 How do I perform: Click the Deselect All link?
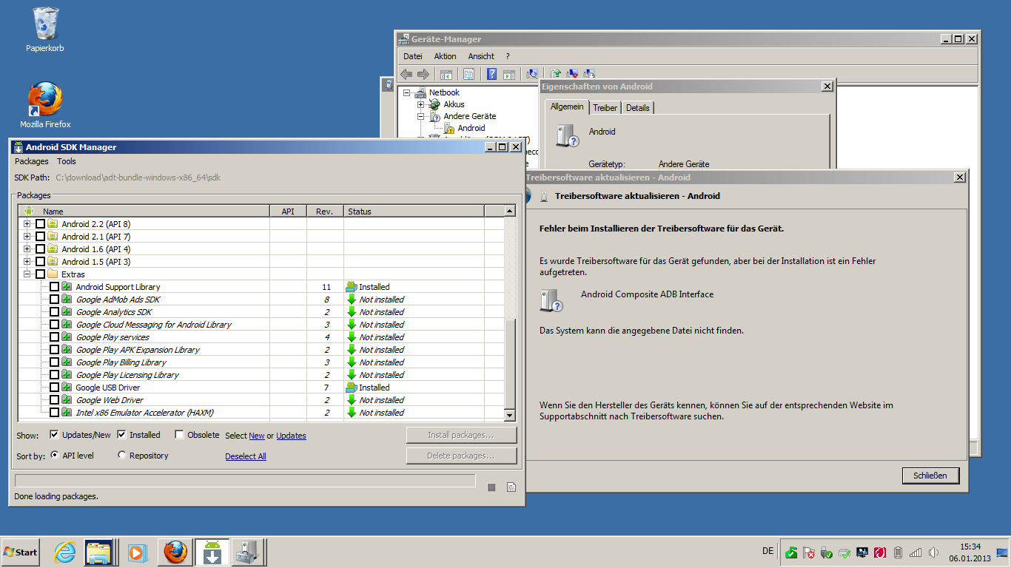click(246, 456)
